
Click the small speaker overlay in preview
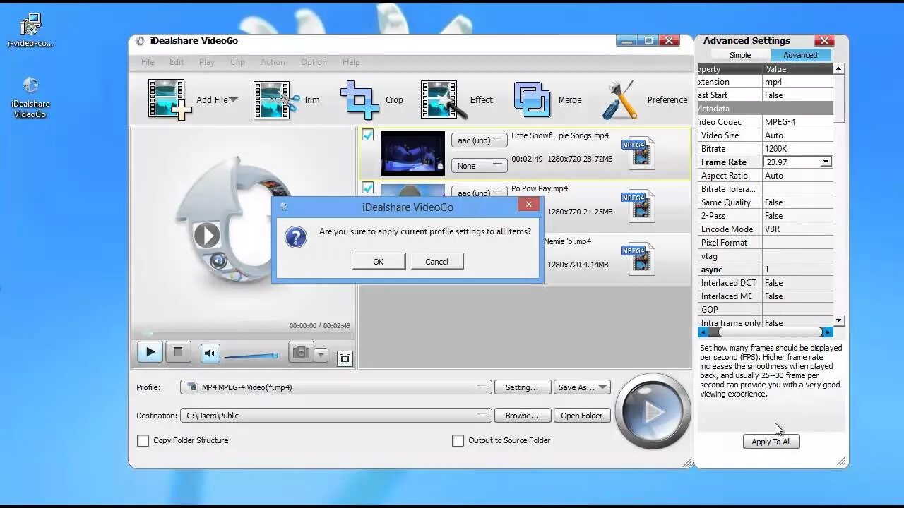click(218, 261)
